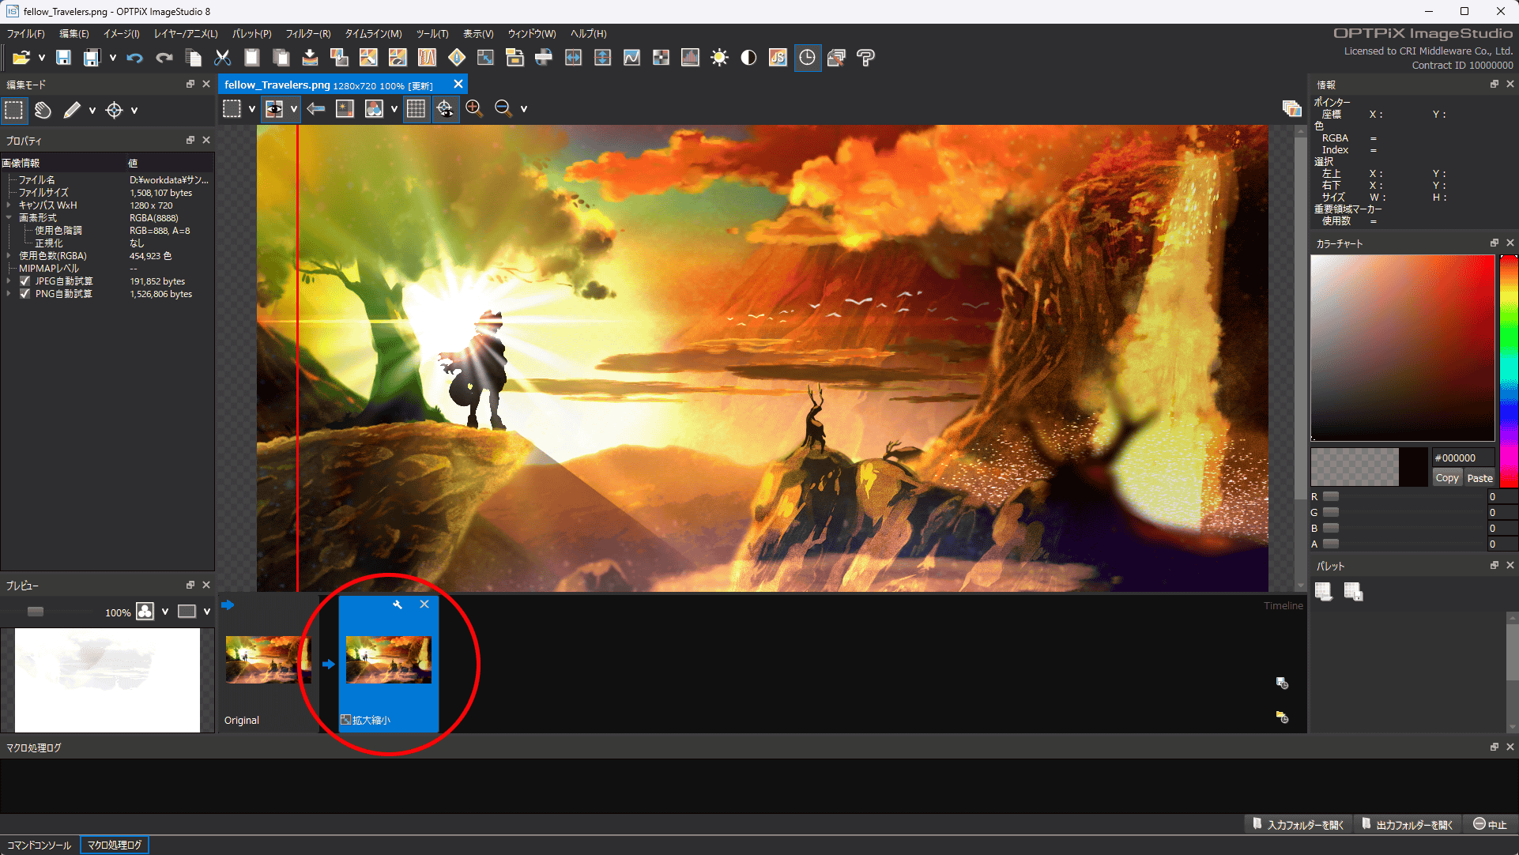The height and width of the screenshot is (855, 1519).
Task: Click the JS script icon
Action: click(778, 58)
